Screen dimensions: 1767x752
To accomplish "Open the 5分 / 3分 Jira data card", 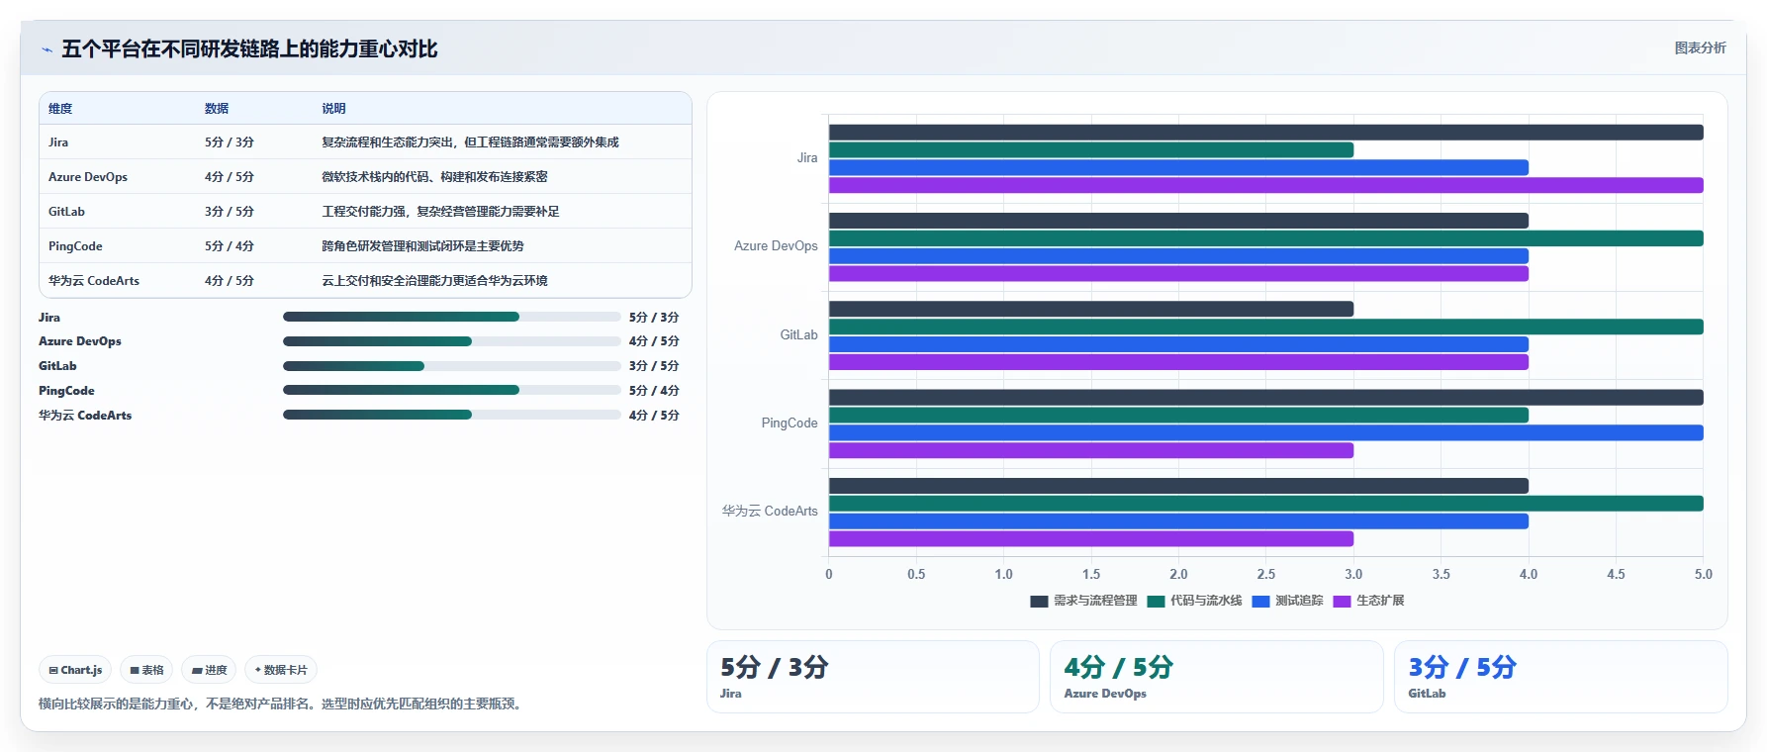I will click(x=873, y=677).
